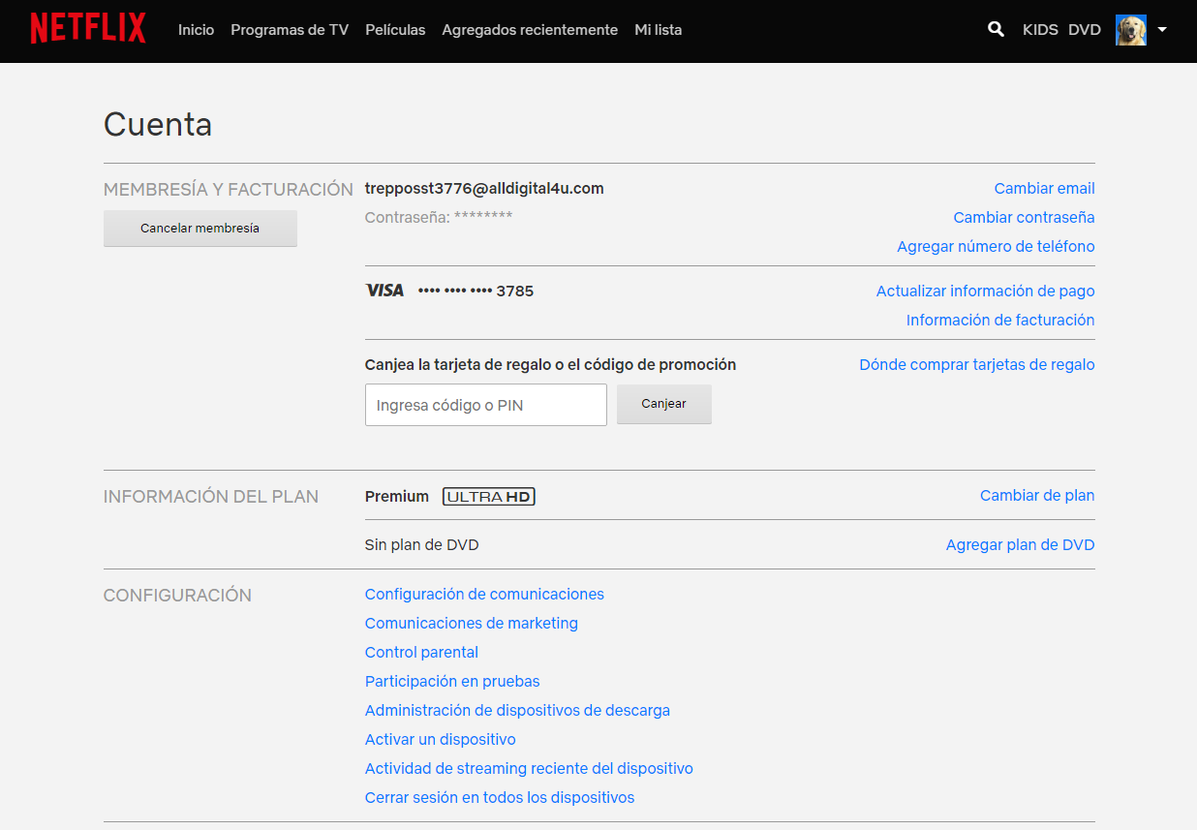Screen dimensions: 1197x830
Task: Click Dónde comprar tarjetas de regalo
Action: click(x=977, y=365)
